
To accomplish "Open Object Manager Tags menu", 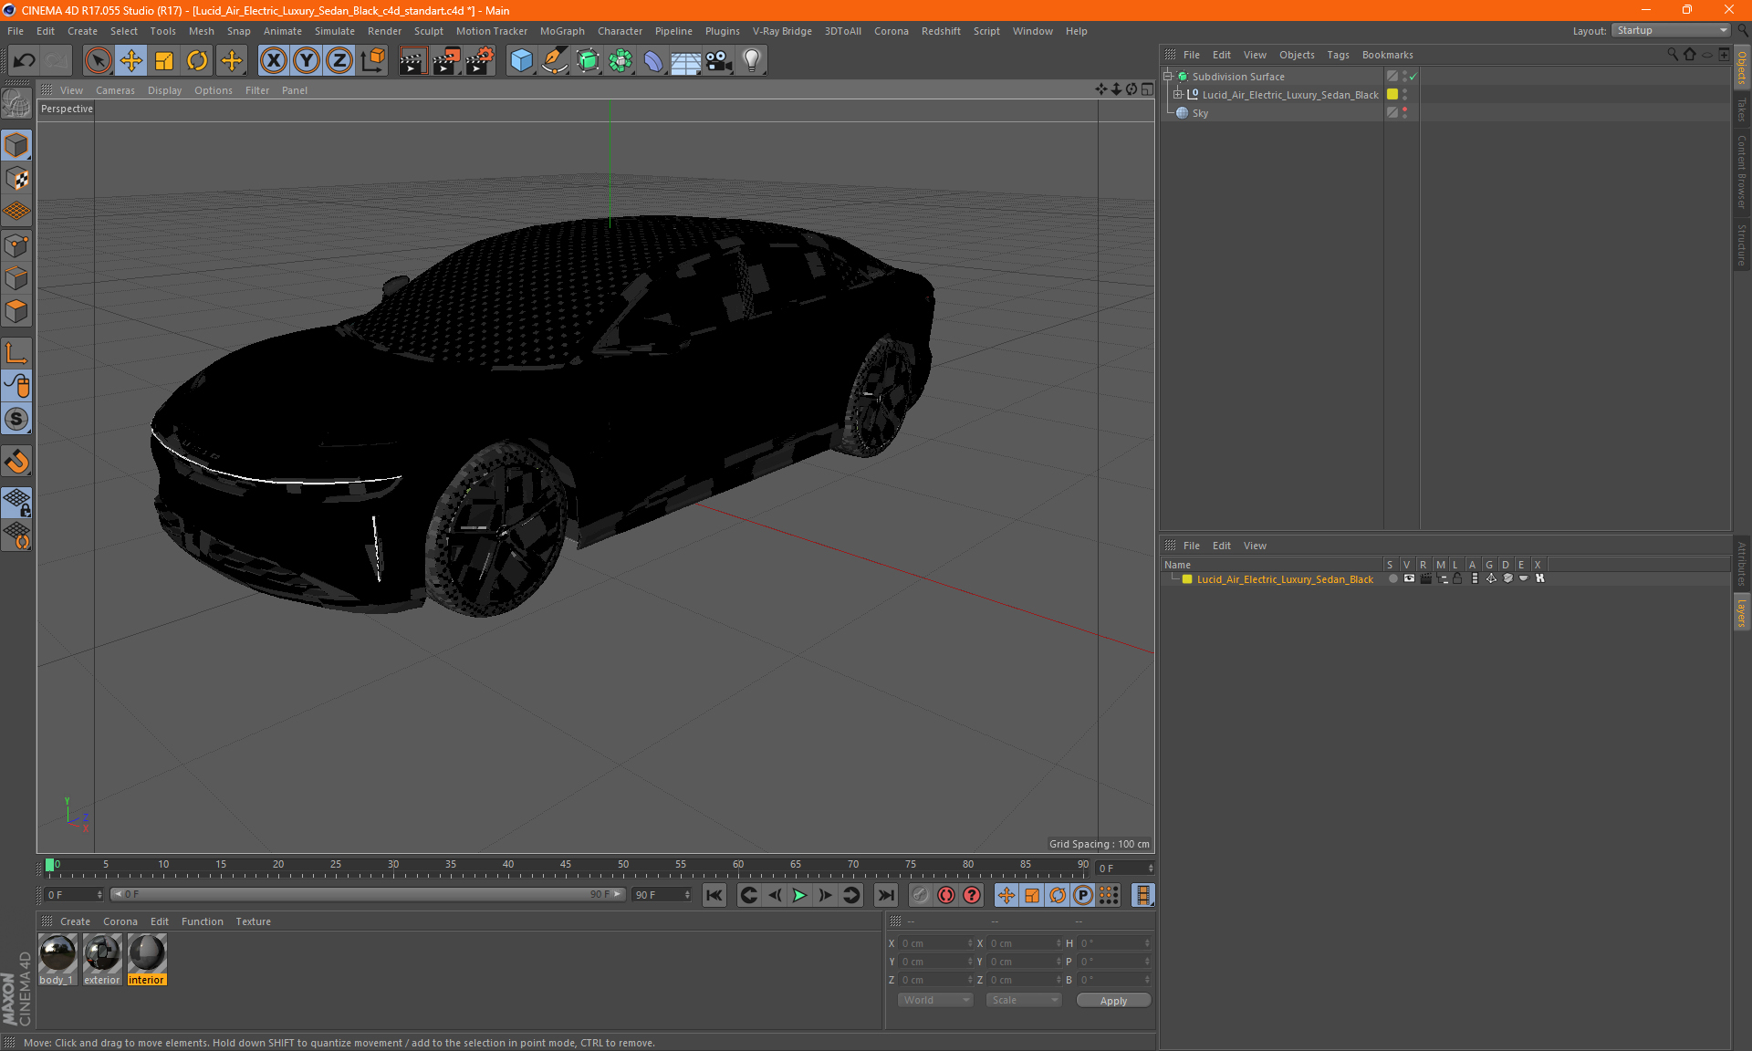I will 1338,55.
